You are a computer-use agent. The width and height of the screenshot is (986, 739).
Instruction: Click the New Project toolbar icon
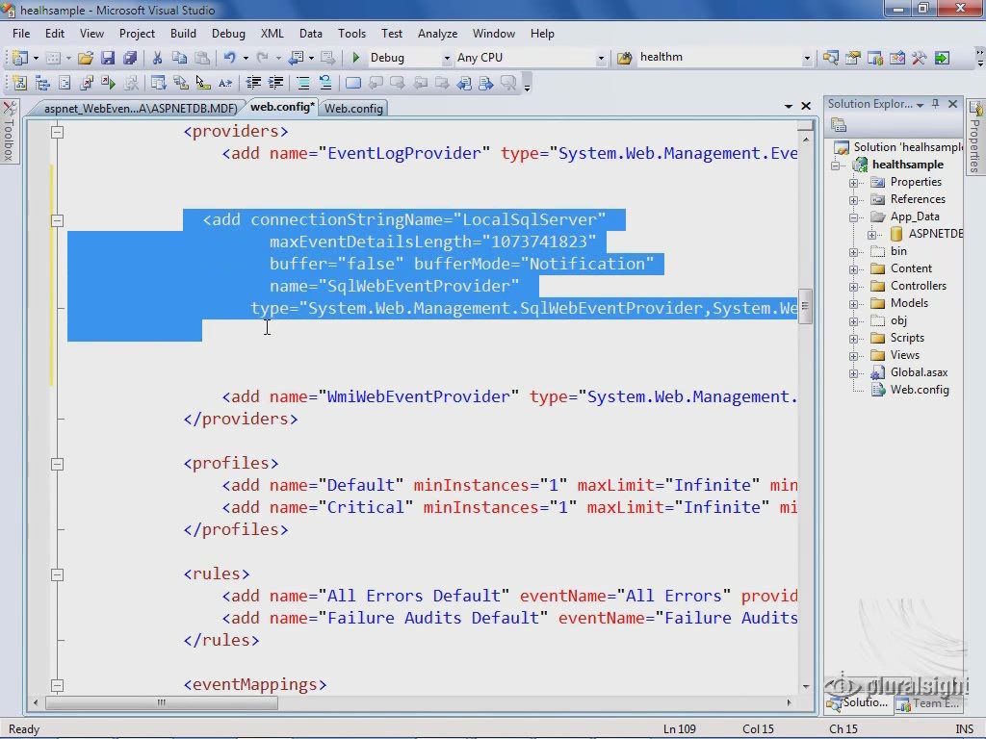19,58
